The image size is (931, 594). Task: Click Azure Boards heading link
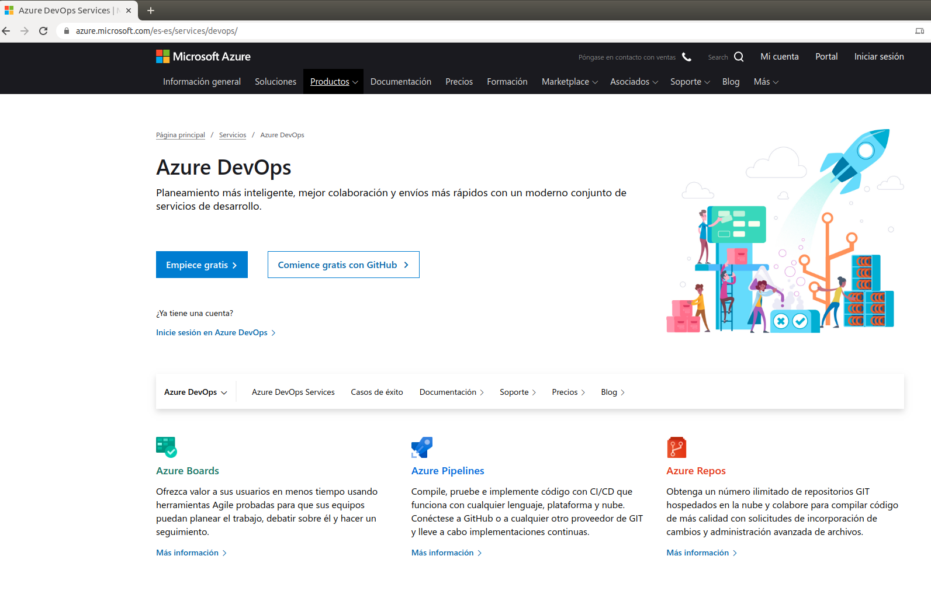tap(188, 471)
